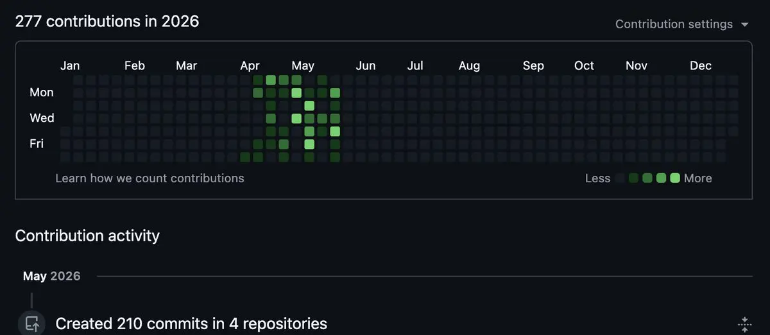770x335 pixels.
Task: Click the 'Apr' month label
Action: tap(250, 65)
